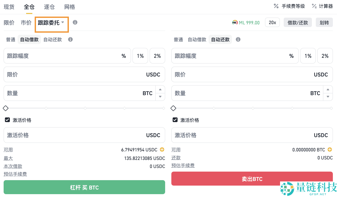Screen dimensions: 337x197
Task: Click the info icon beside 跟踪委托
Action: (x=75, y=23)
